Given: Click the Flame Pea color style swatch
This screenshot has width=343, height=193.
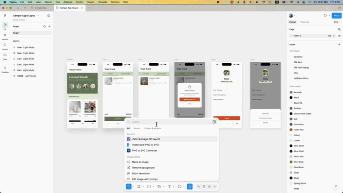Looking at the screenshot, I should pyautogui.click(x=291, y=130).
